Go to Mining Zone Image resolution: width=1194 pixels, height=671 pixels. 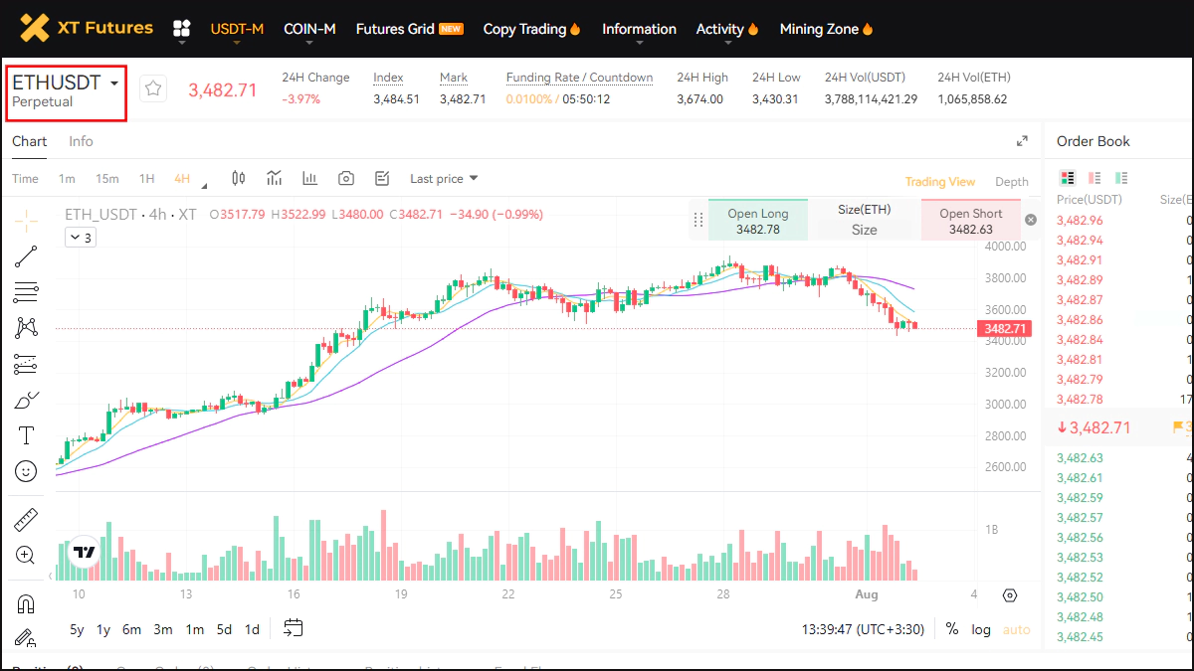[826, 29]
